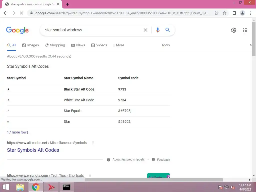Screen dimensions: 256x192
Task: Open a new browser tab
Action: point(67,4)
